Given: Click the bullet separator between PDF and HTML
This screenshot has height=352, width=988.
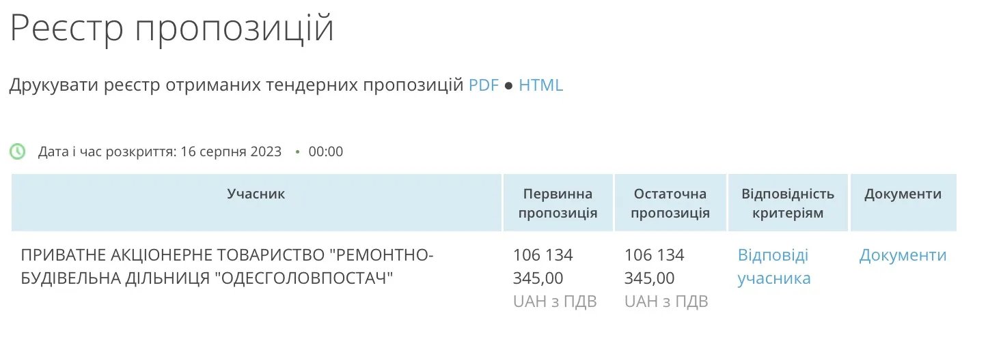Looking at the screenshot, I should [x=508, y=87].
